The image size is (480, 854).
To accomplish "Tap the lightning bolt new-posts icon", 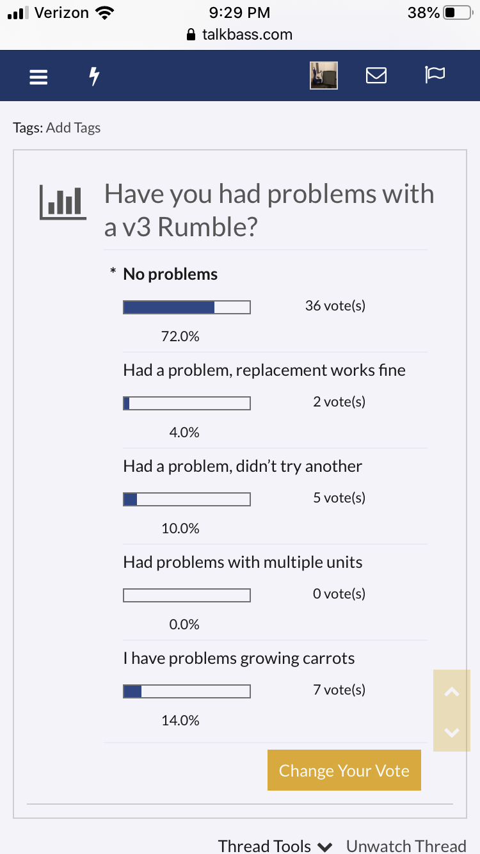I will (x=94, y=77).
